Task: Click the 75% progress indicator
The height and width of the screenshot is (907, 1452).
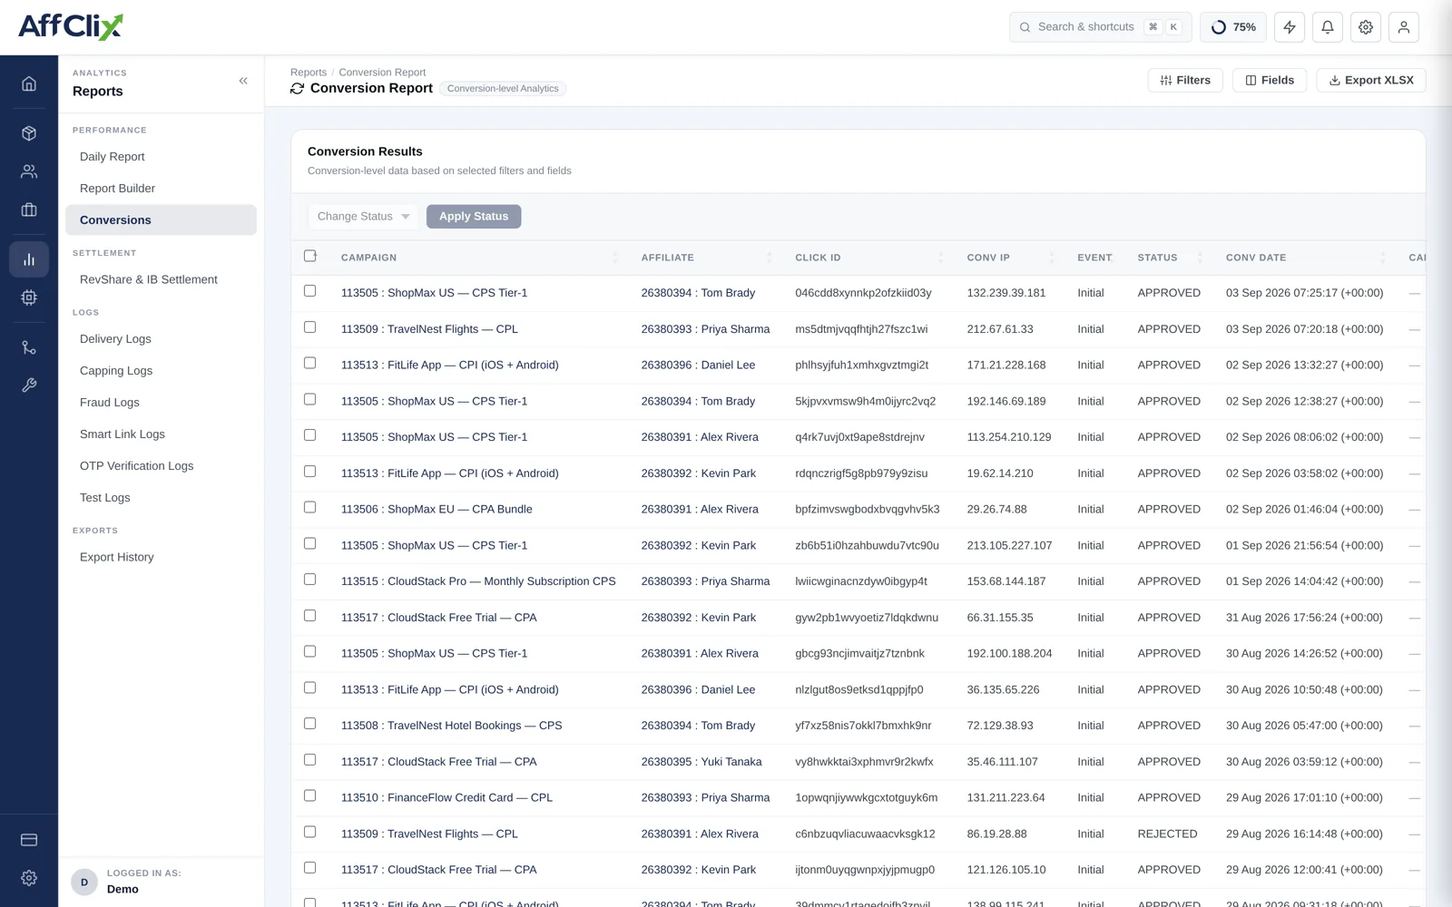Action: click(1233, 27)
